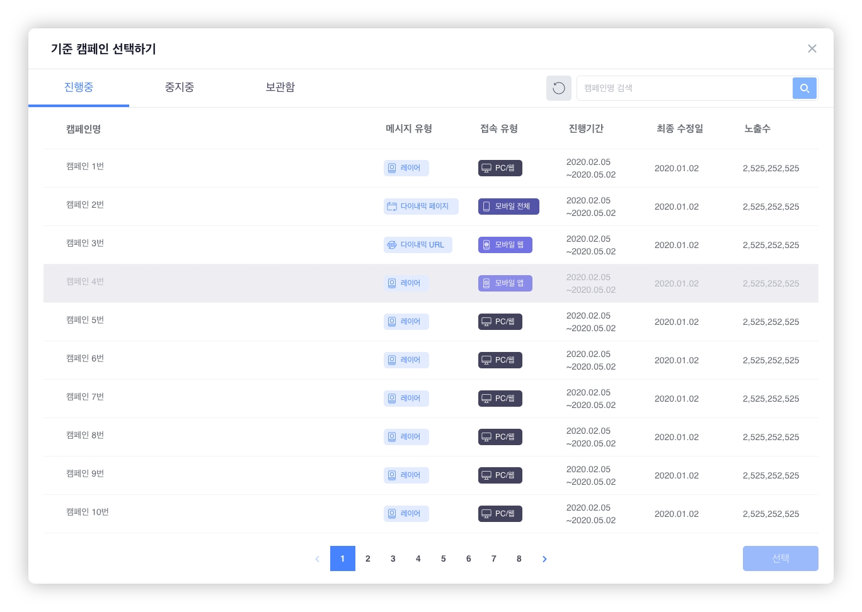The width and height of the screenshot is (862, 612).
Task: Go to previous page with left chevron
Action: [317, 559]
